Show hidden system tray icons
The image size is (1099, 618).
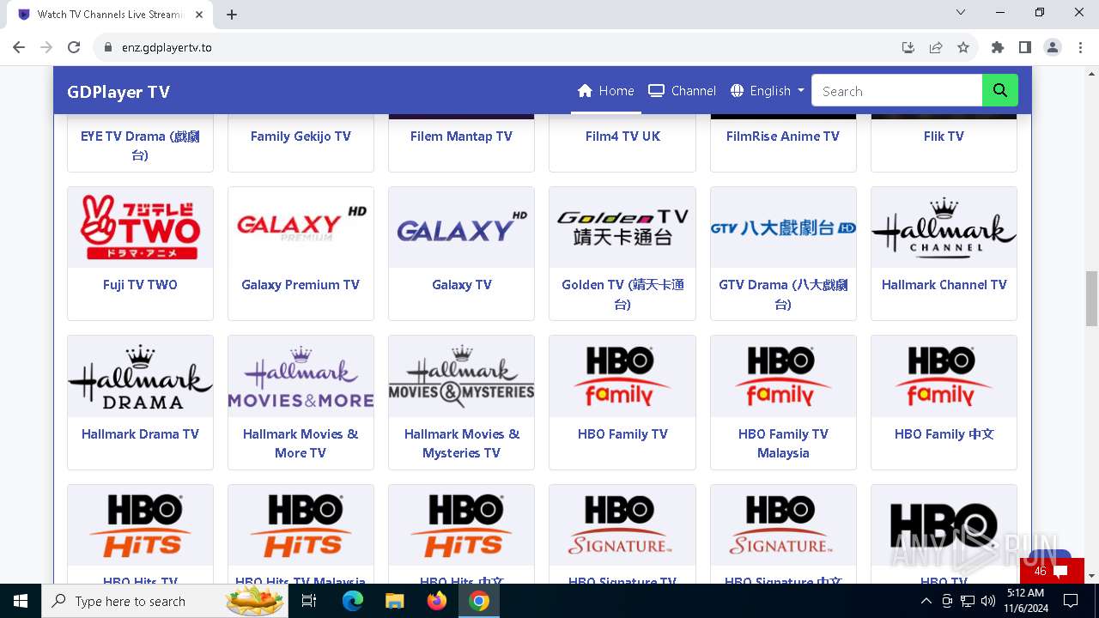click(926, 601)
